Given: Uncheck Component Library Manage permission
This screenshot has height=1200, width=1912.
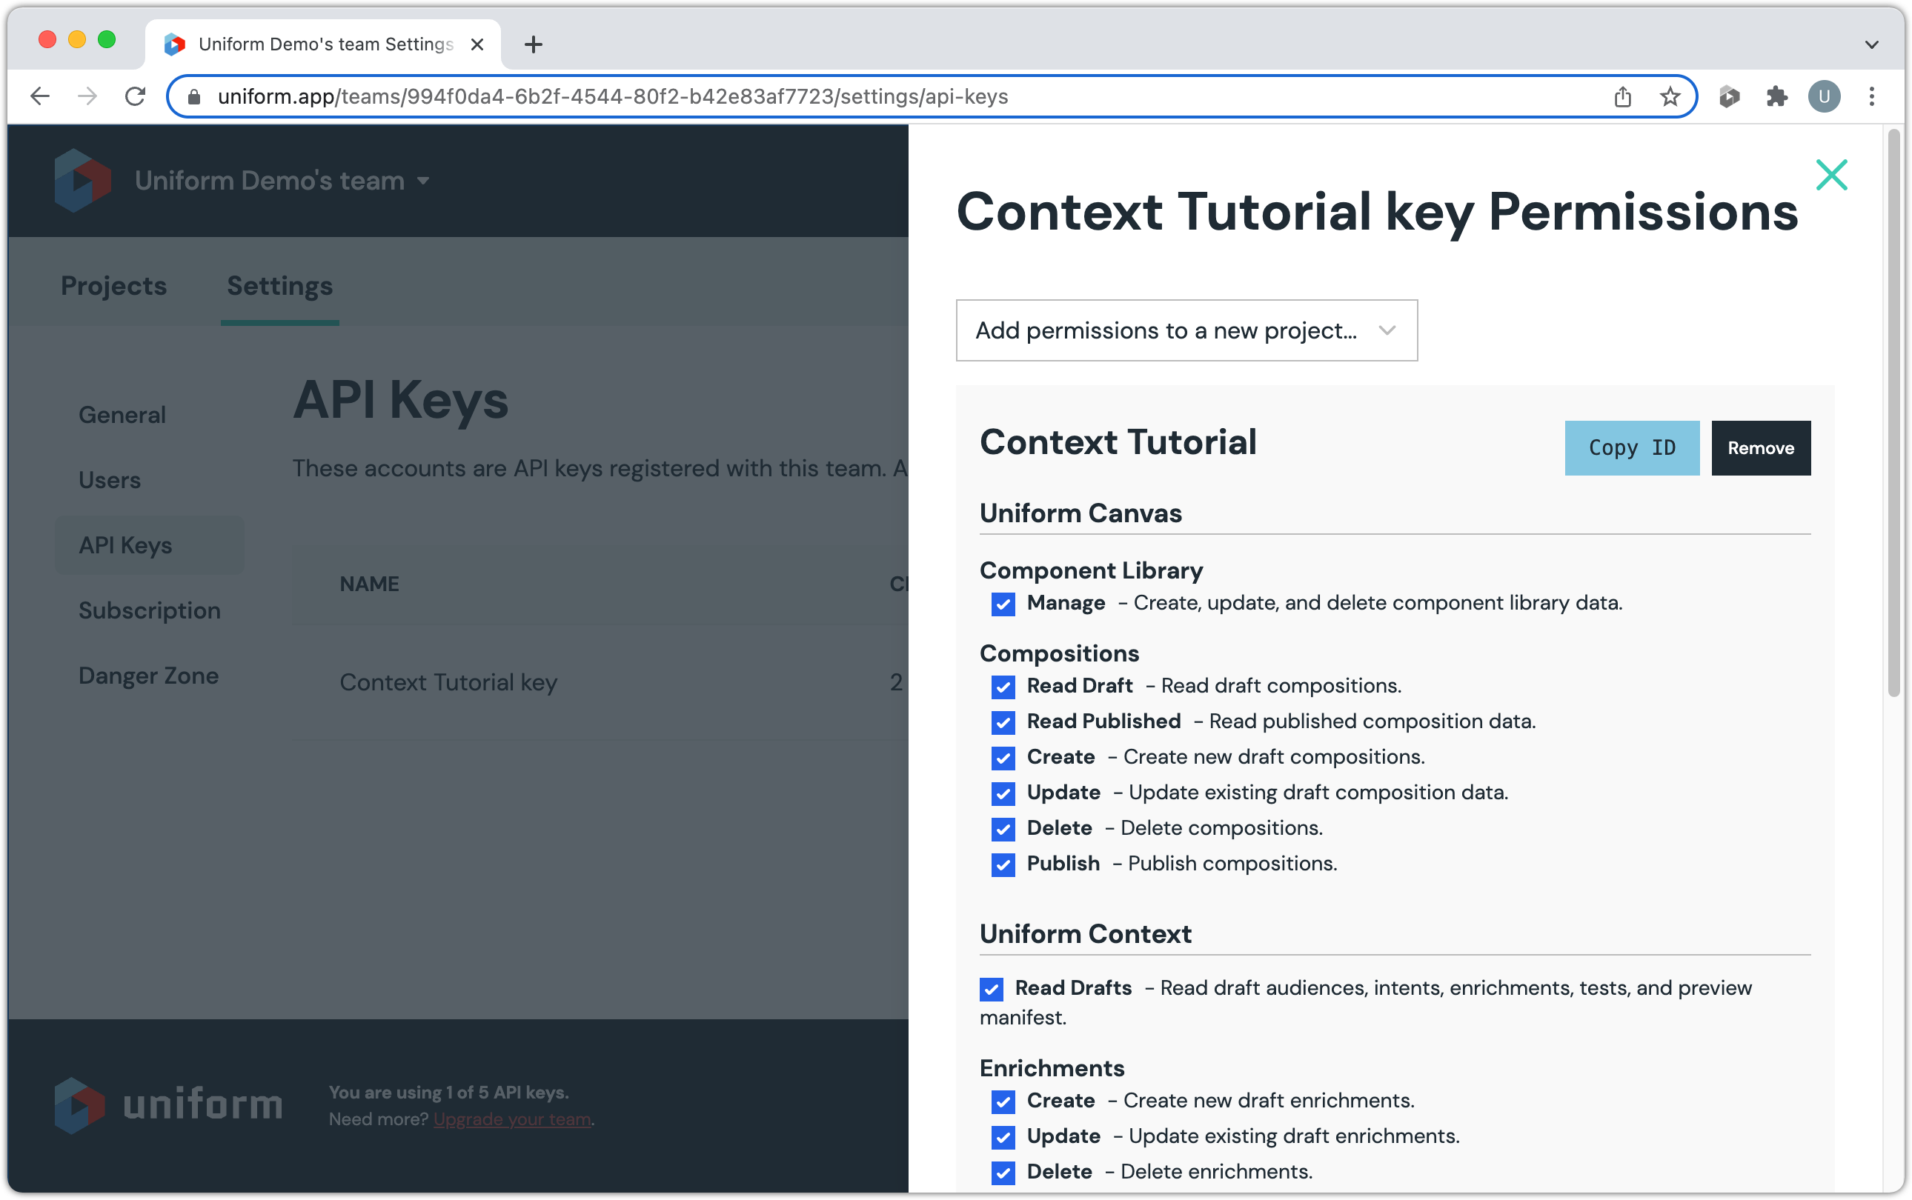Looking at the screenshot, I should (x=1003, y=604).
